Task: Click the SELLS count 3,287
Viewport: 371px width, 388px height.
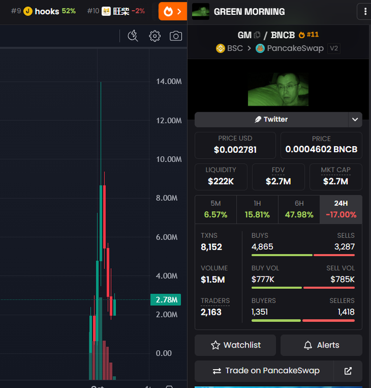Action: (344, 246)
